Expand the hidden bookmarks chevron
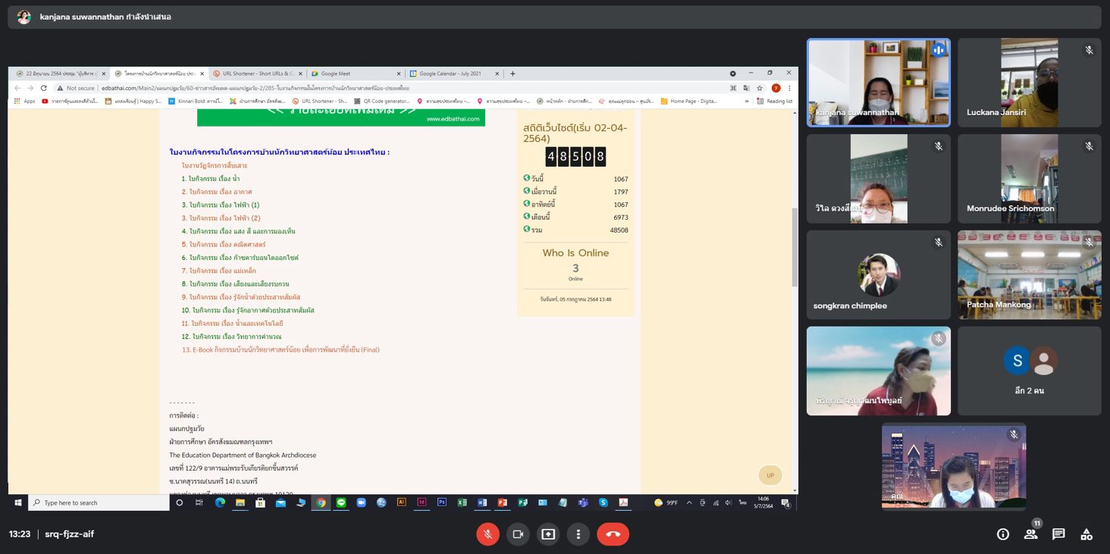 pos(747,101)
